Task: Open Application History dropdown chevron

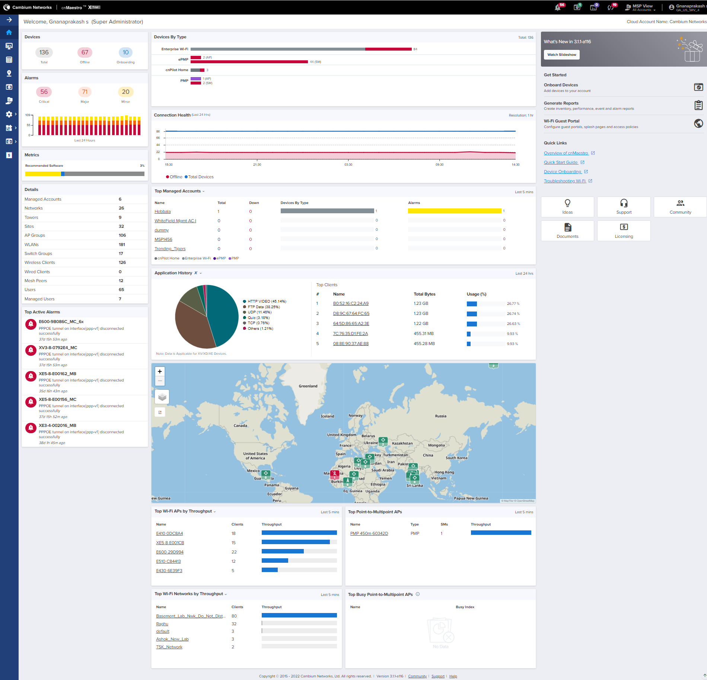Action: click(201, 273)
